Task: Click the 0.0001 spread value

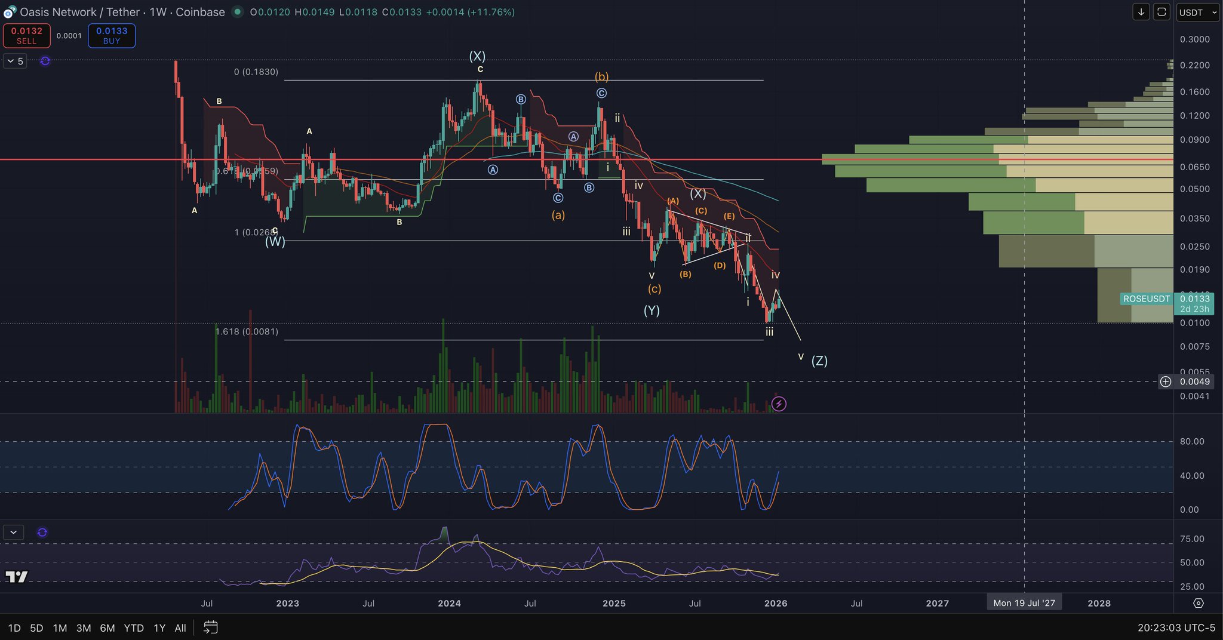Action: 69,36
